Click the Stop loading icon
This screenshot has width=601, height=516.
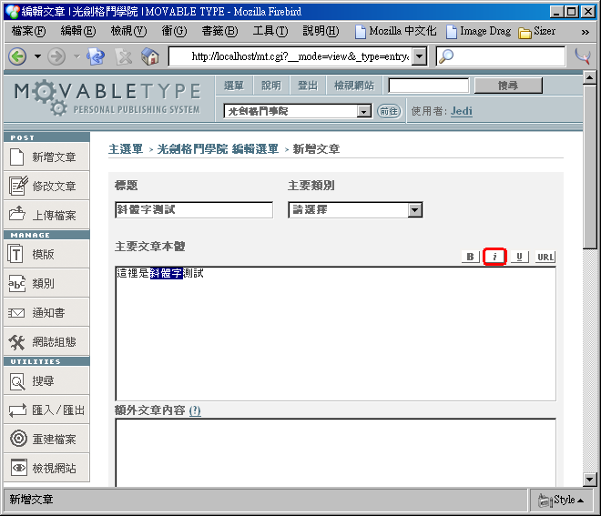(124, 56)
